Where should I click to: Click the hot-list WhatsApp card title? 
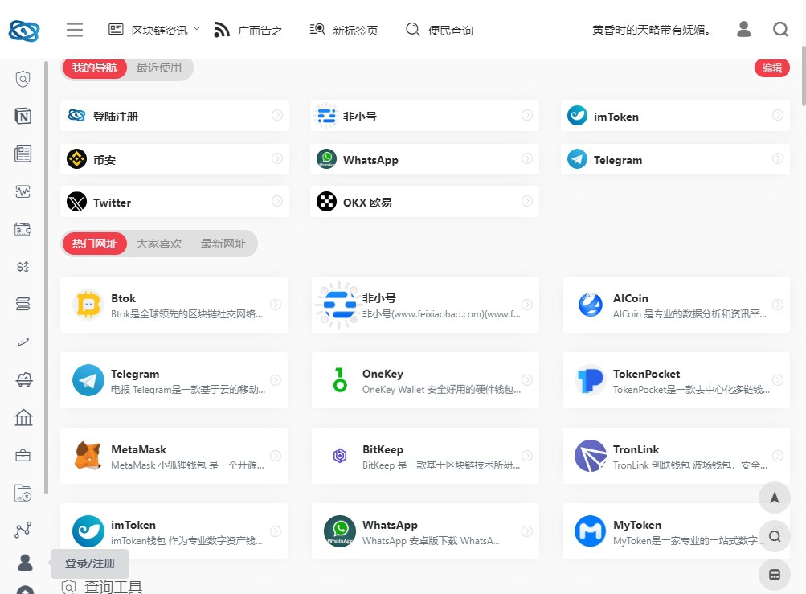[x=390, y=525]
